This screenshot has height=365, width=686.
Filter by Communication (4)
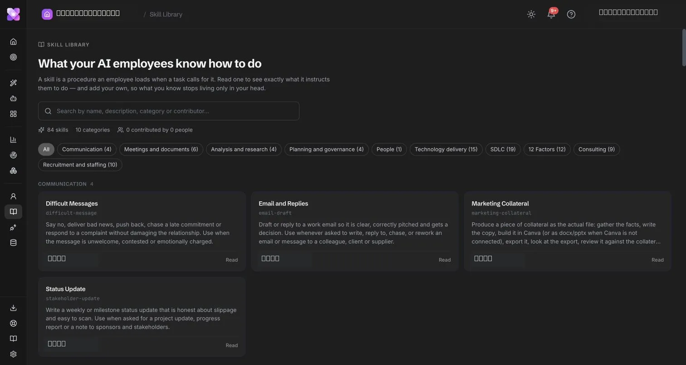pos(87,149)
